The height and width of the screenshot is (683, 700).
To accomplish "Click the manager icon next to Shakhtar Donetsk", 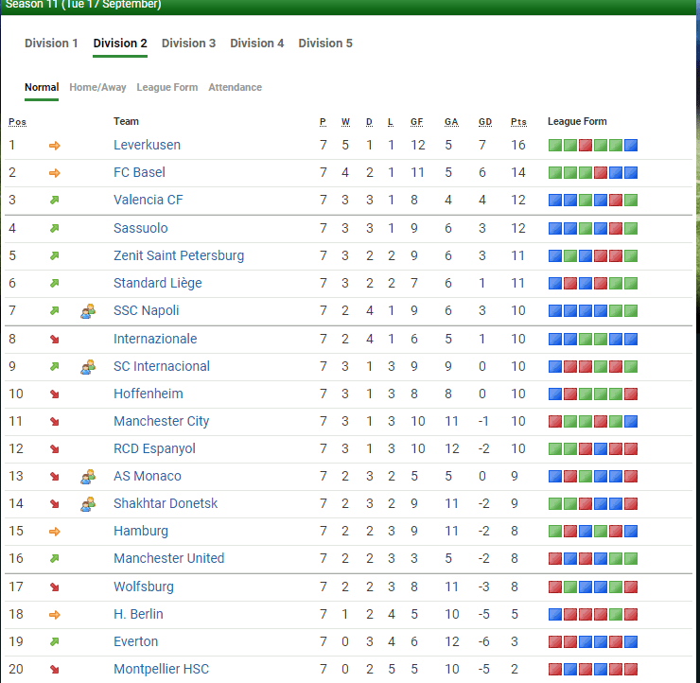I will tap(88, 504).
